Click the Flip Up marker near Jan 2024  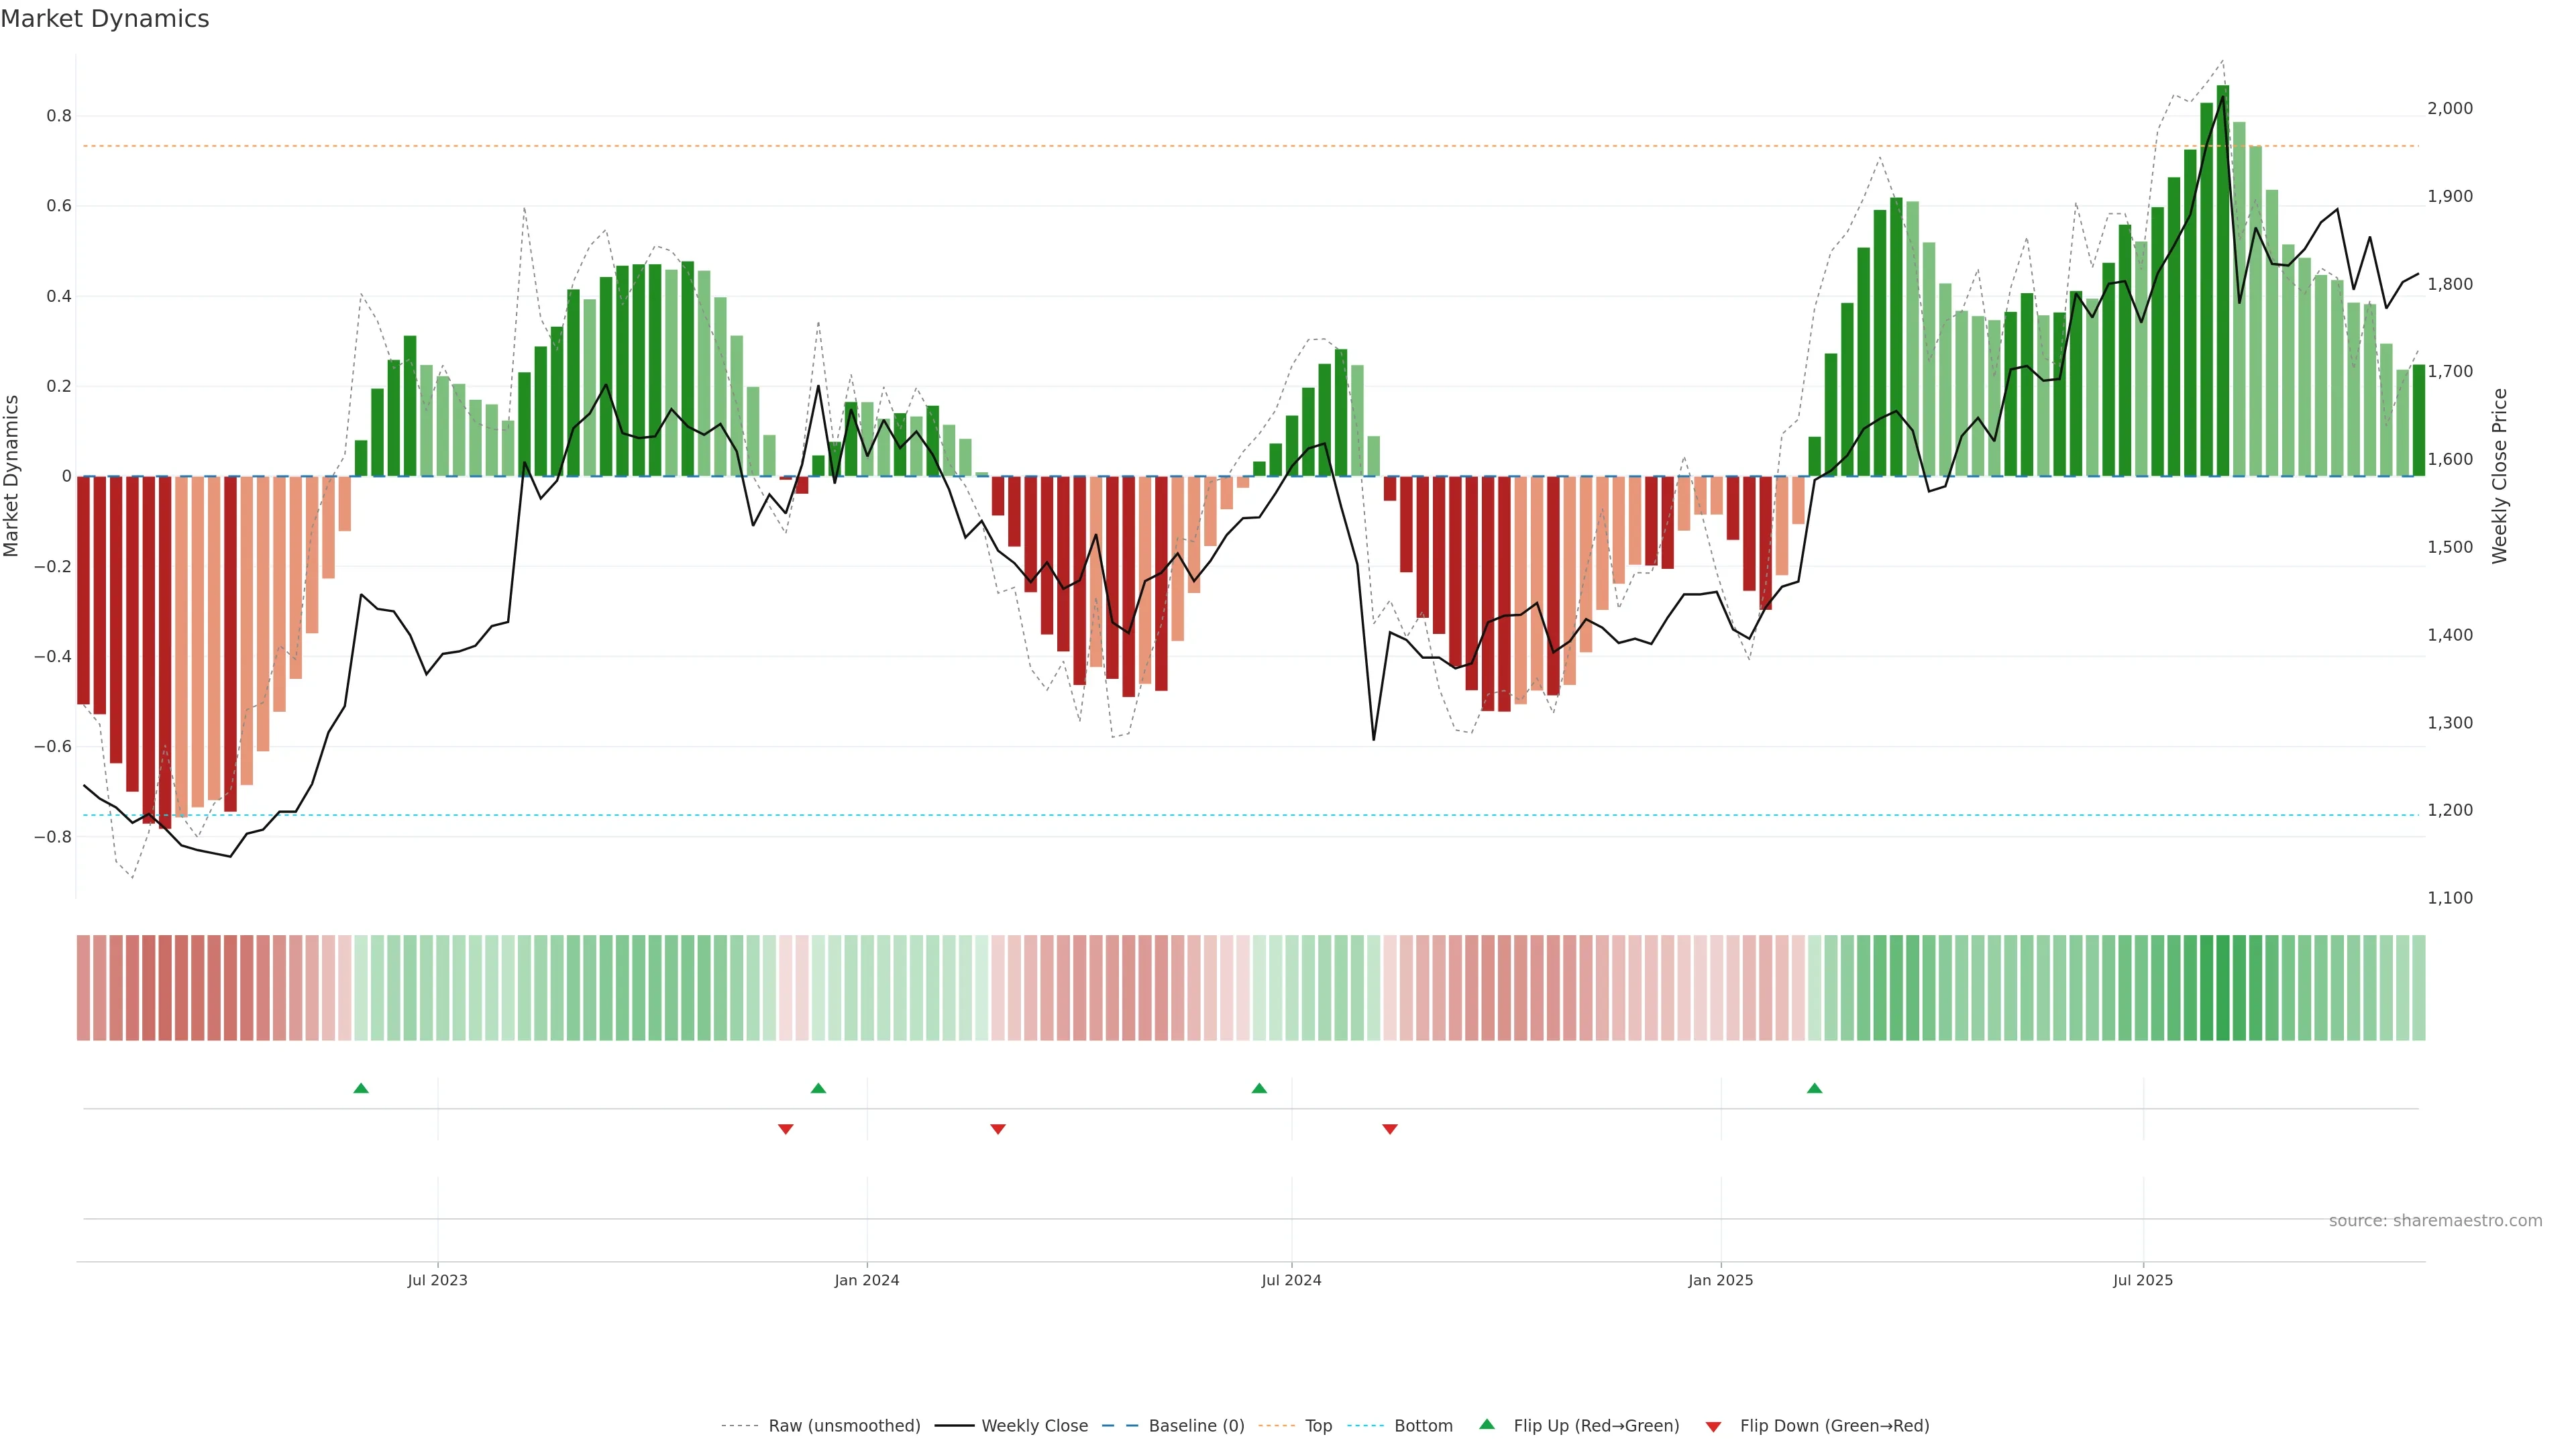point(818,1088)
